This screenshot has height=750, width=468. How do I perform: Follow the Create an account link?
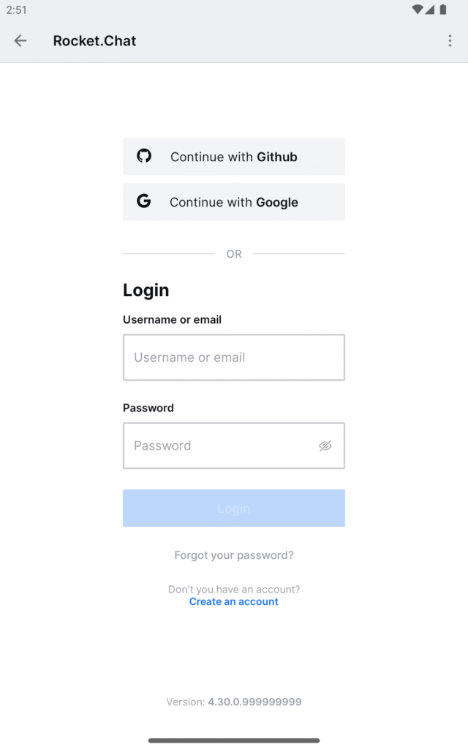tap(234, 601)
